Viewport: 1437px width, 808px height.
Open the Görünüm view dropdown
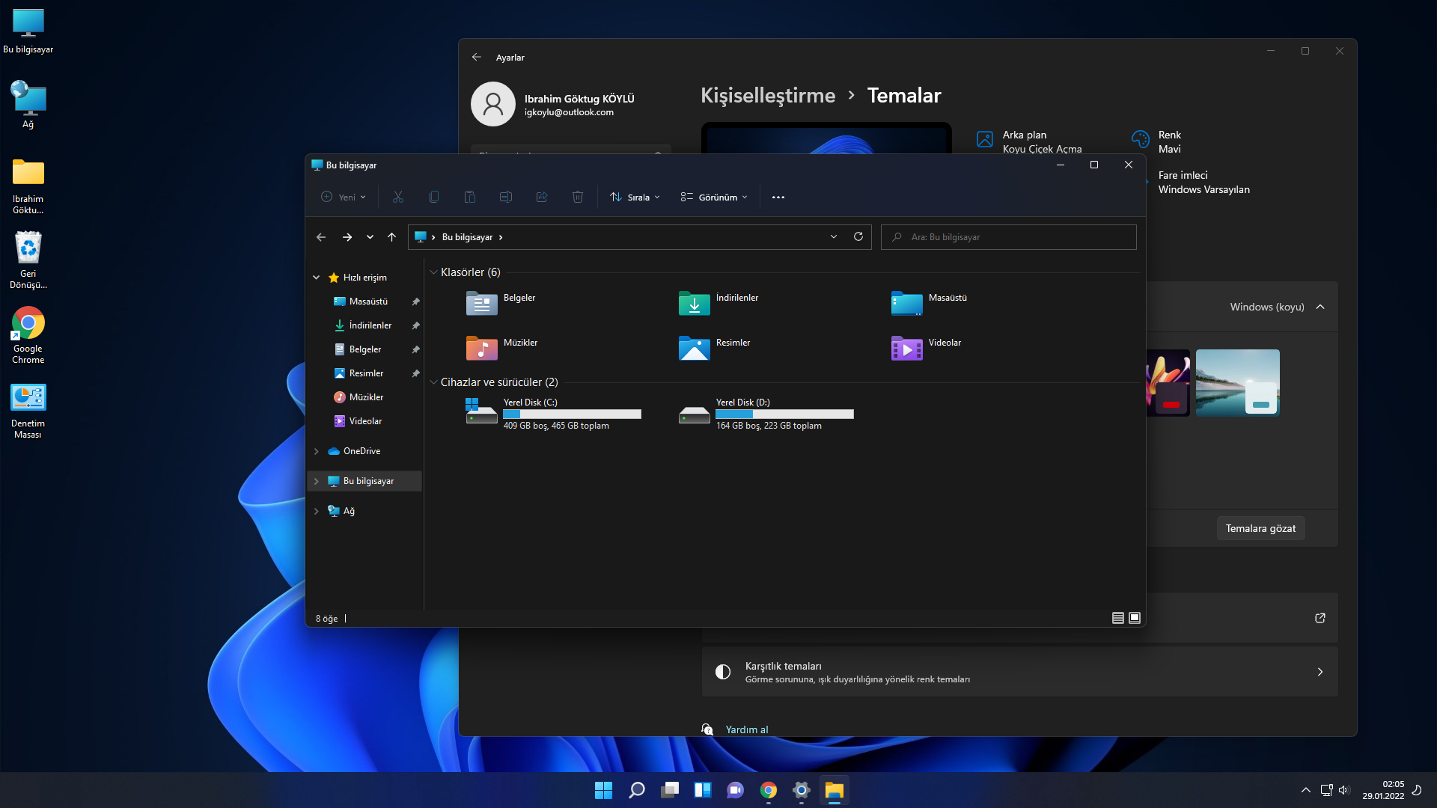(714, 197)
